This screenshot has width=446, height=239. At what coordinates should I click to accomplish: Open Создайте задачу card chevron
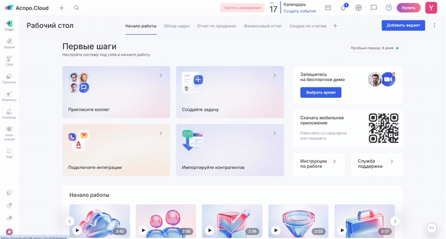[275, 76]
